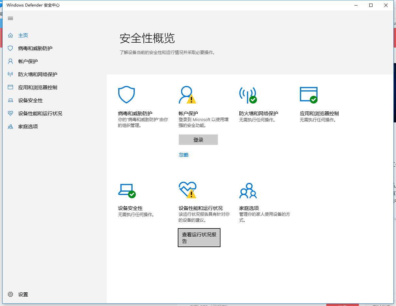Toggle the navigation pane with the hamburger menu
Viewport: 396px width, 306px height.
[x=10, y=18]
